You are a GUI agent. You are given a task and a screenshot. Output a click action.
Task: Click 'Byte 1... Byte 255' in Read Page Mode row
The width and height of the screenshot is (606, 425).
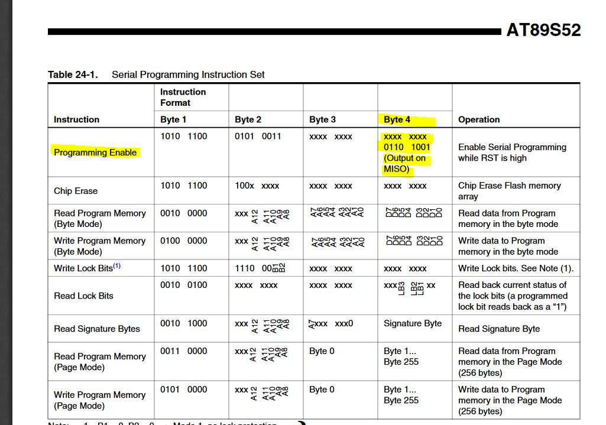(401, 356)
